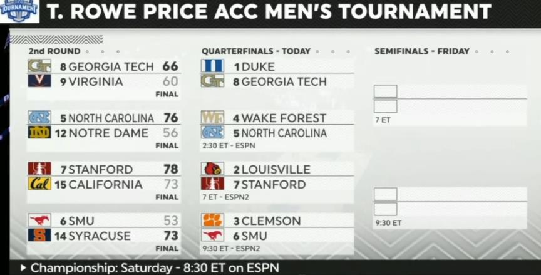Select the Duke team logo
Screen dimensions: 541x275
pyautogui.click(x=212, y=66)
